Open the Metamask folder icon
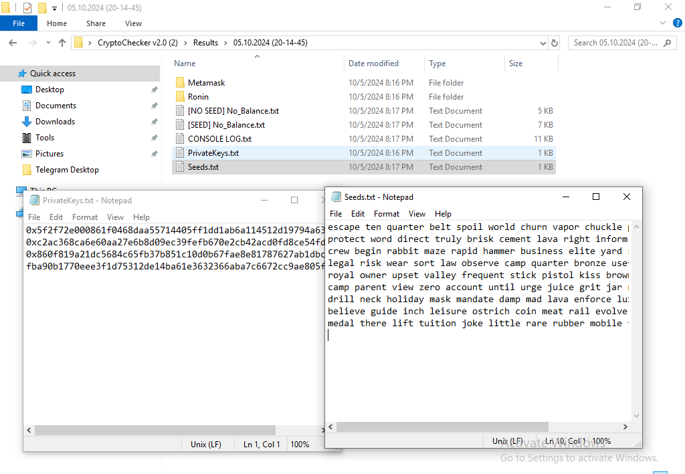Viewport: 685px width, 474px height. point(179,83)
